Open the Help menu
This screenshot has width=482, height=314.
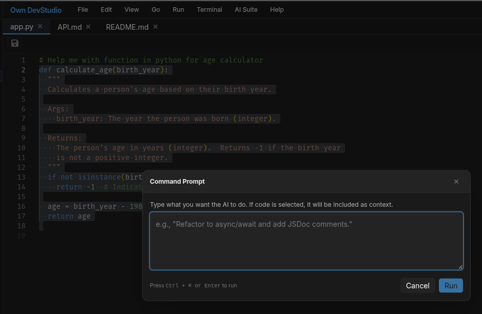point(277,9)
